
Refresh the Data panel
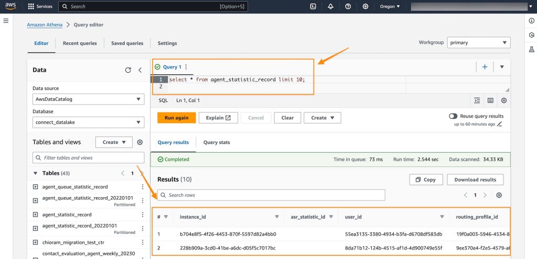pyautogui.click(x=128, y=70)
